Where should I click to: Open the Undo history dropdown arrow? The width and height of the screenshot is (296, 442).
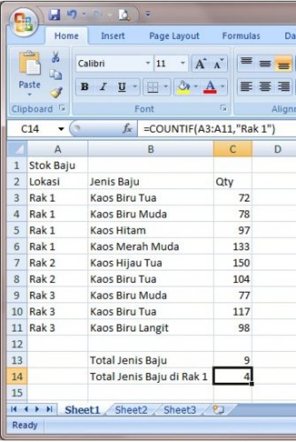(84, 14)
